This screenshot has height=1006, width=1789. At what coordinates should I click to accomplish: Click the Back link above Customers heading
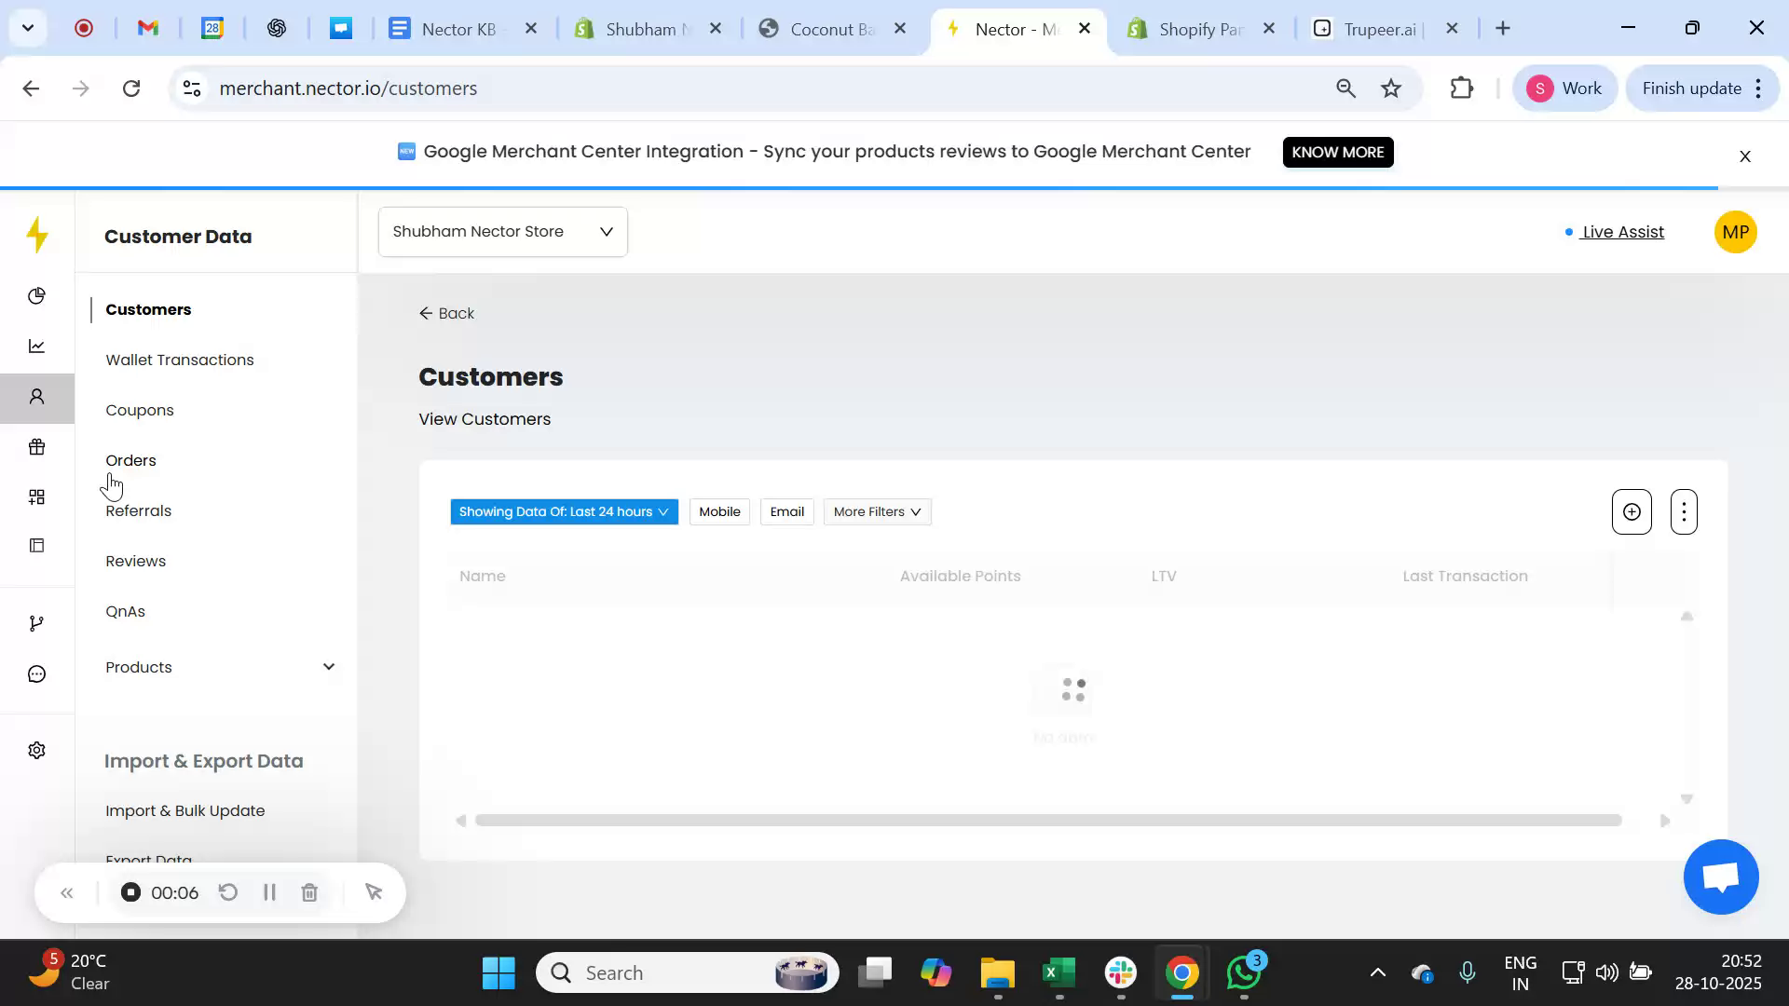tap(446, 313)
